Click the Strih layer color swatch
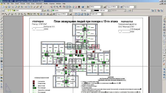Image resolution: width=166 pixels, height=93 pixels. click(15, 10)
